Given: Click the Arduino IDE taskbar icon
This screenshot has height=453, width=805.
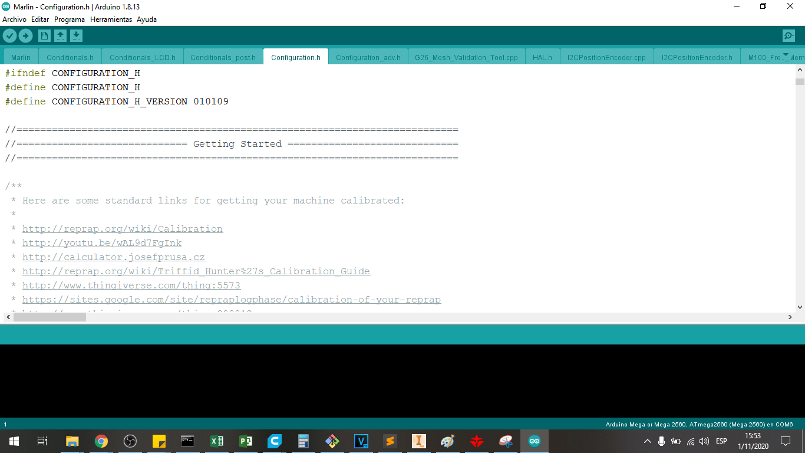Looking at the screenshot, I should (535, 441).
